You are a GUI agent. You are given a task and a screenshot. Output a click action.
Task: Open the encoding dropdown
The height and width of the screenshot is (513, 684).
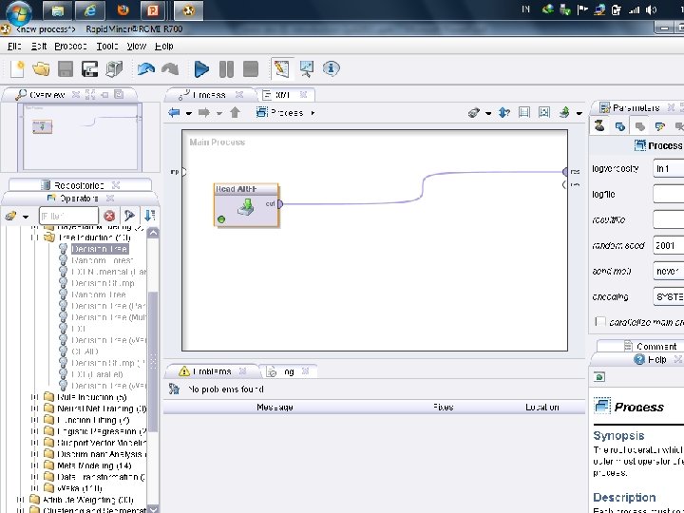tap(668, 296)
